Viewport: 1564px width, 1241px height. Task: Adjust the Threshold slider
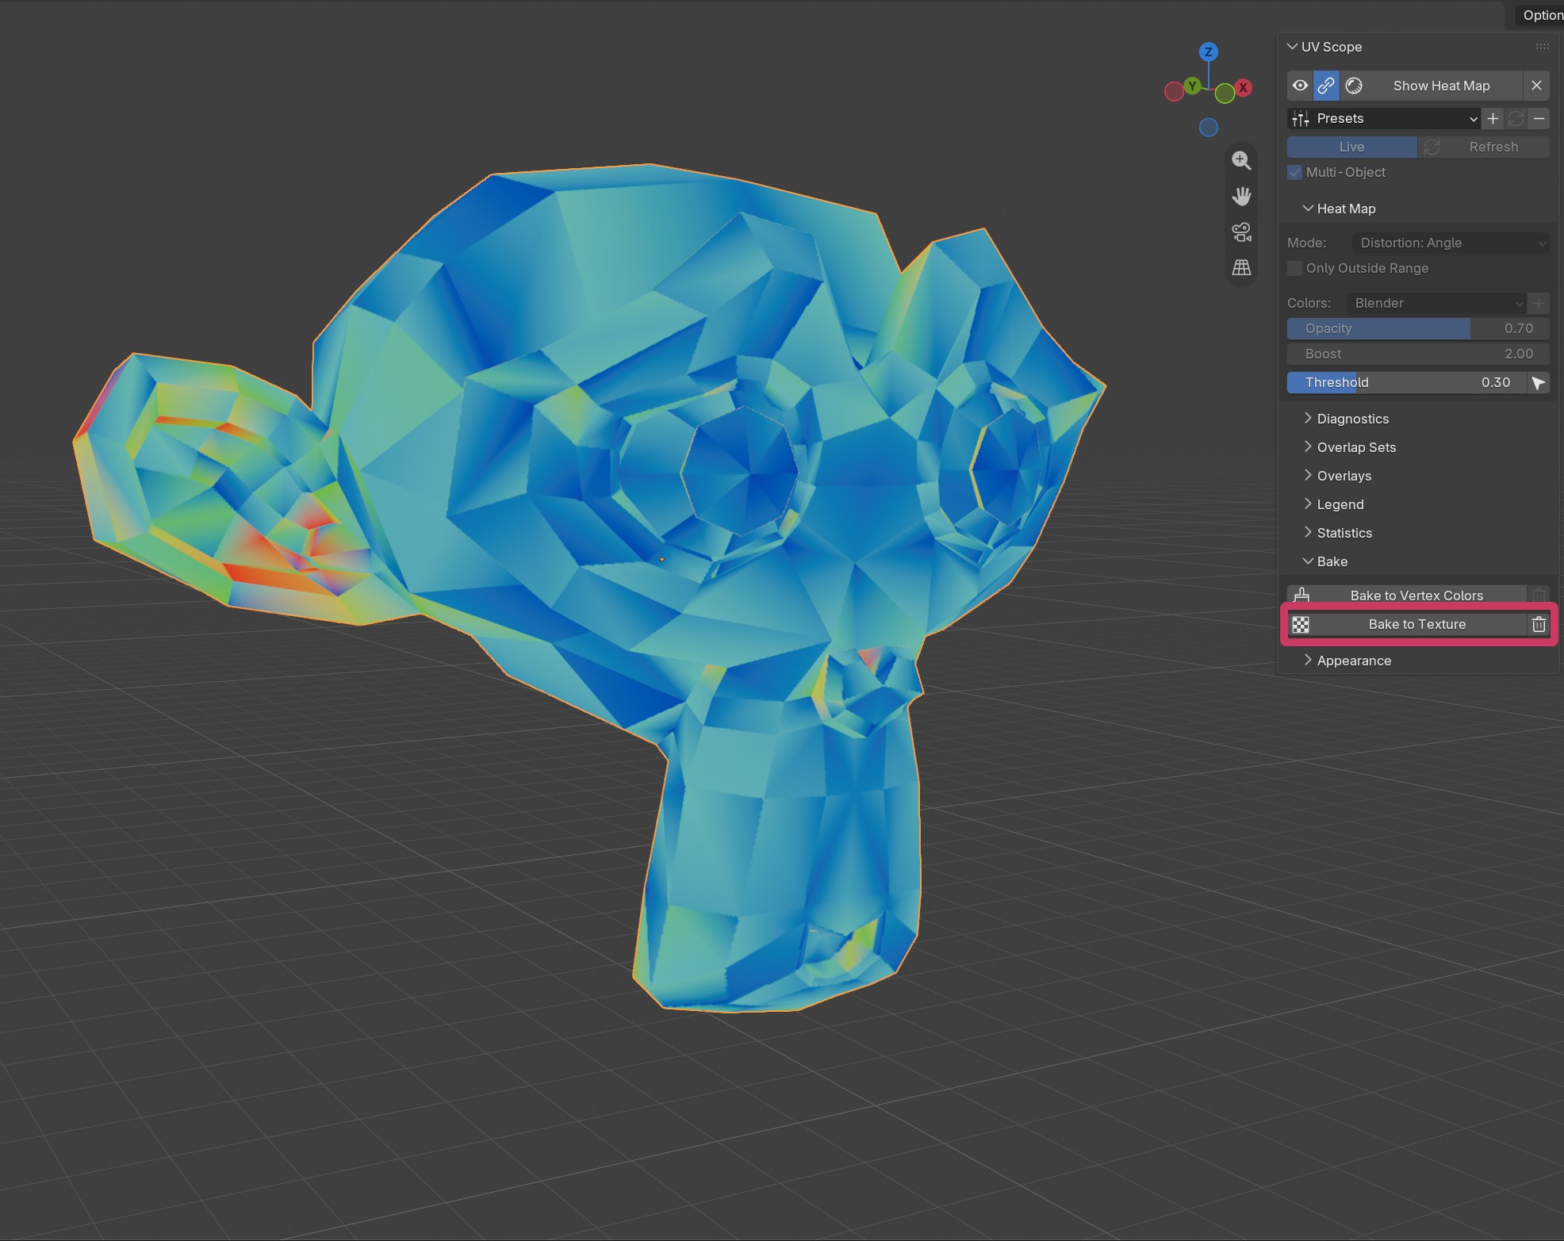pos(1406,382)
